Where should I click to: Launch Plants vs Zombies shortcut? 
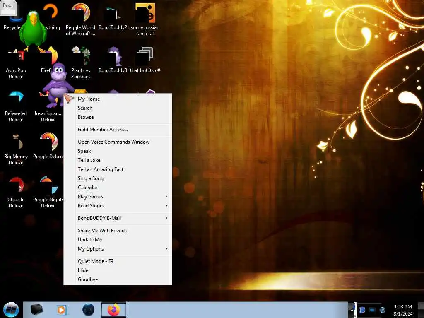click(x=81, y=63)
